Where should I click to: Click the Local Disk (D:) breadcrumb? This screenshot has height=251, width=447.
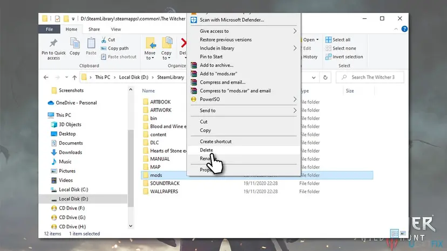[134, 78]
